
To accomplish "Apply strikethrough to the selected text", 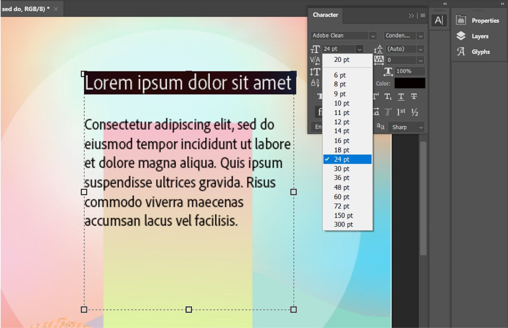I will (413, 96).
